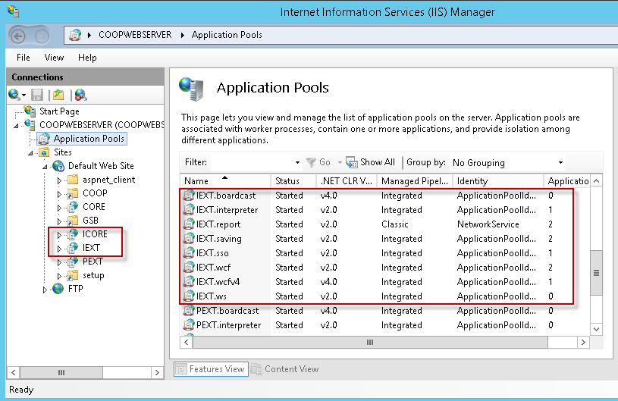Click the Default Web Site globe icon
Viewport: 618px width, 401px height.
[58, 166]
